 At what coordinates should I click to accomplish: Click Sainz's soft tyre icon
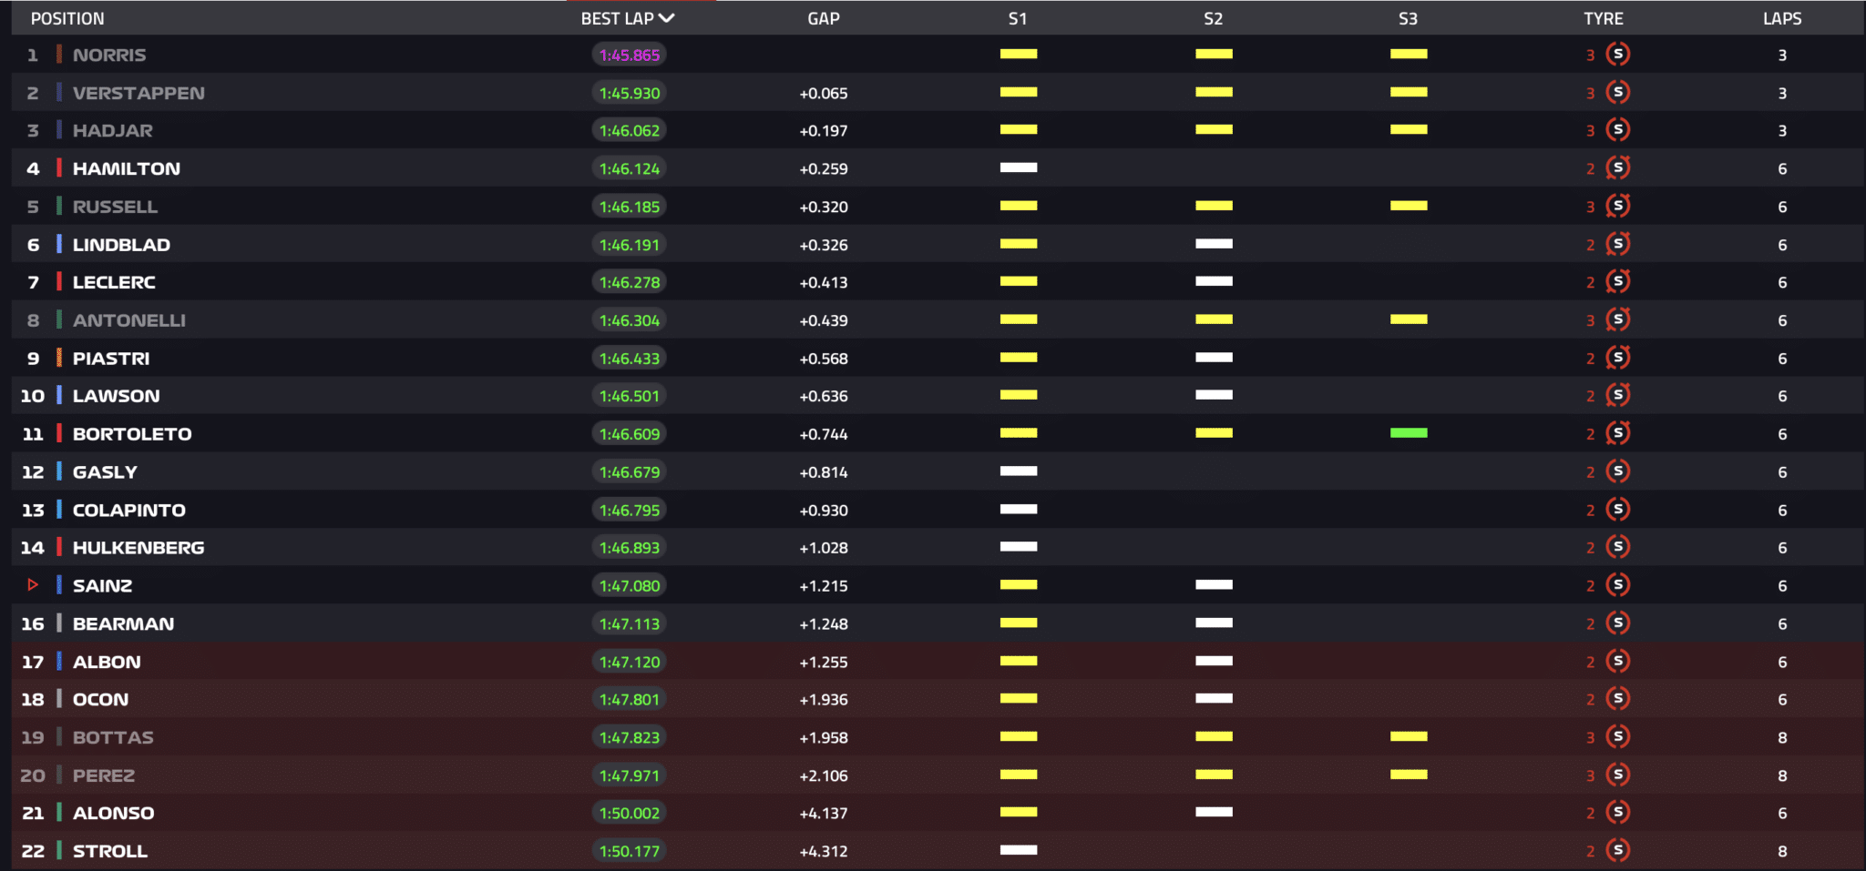[x=1618, y=585]
